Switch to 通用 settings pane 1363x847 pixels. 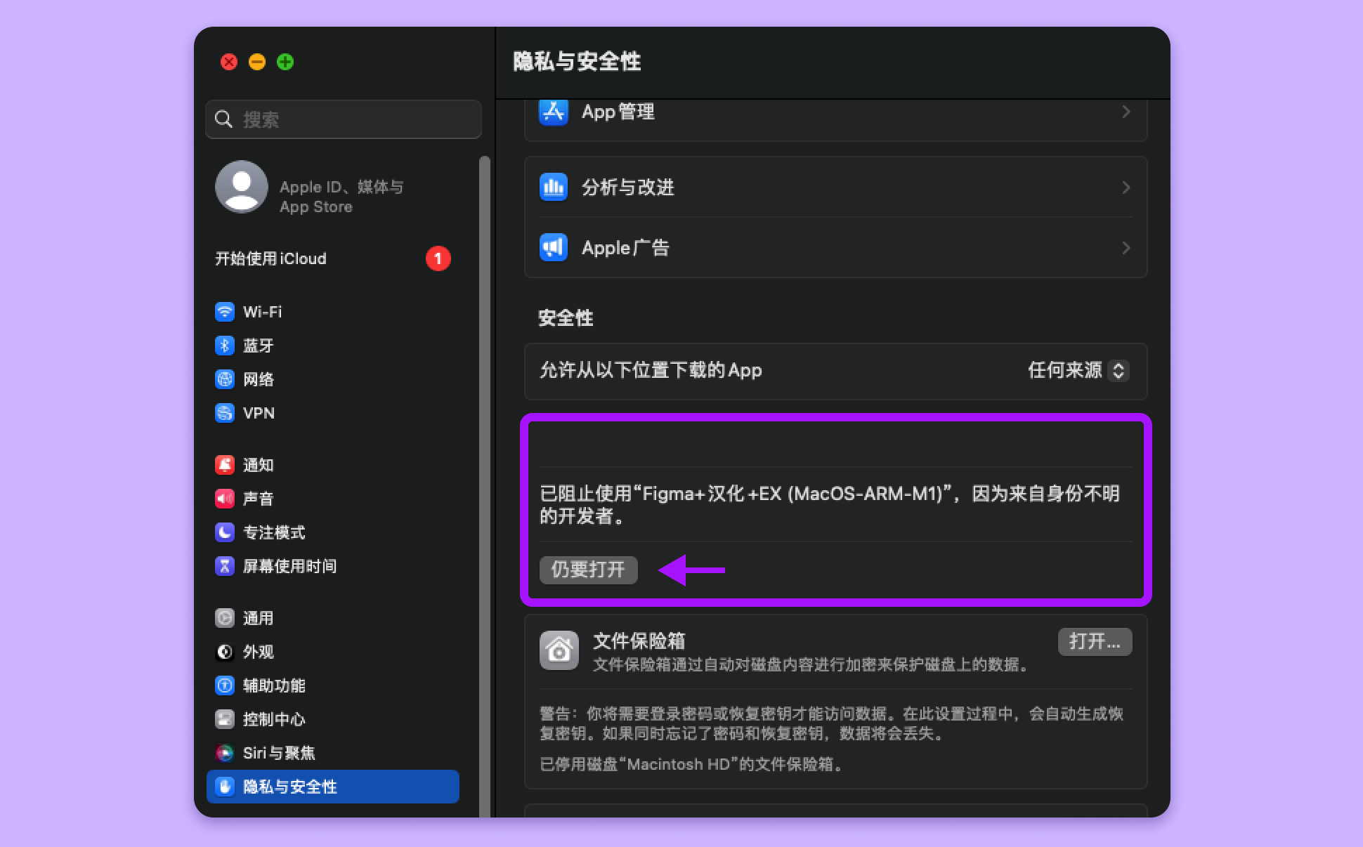(333, 618)
